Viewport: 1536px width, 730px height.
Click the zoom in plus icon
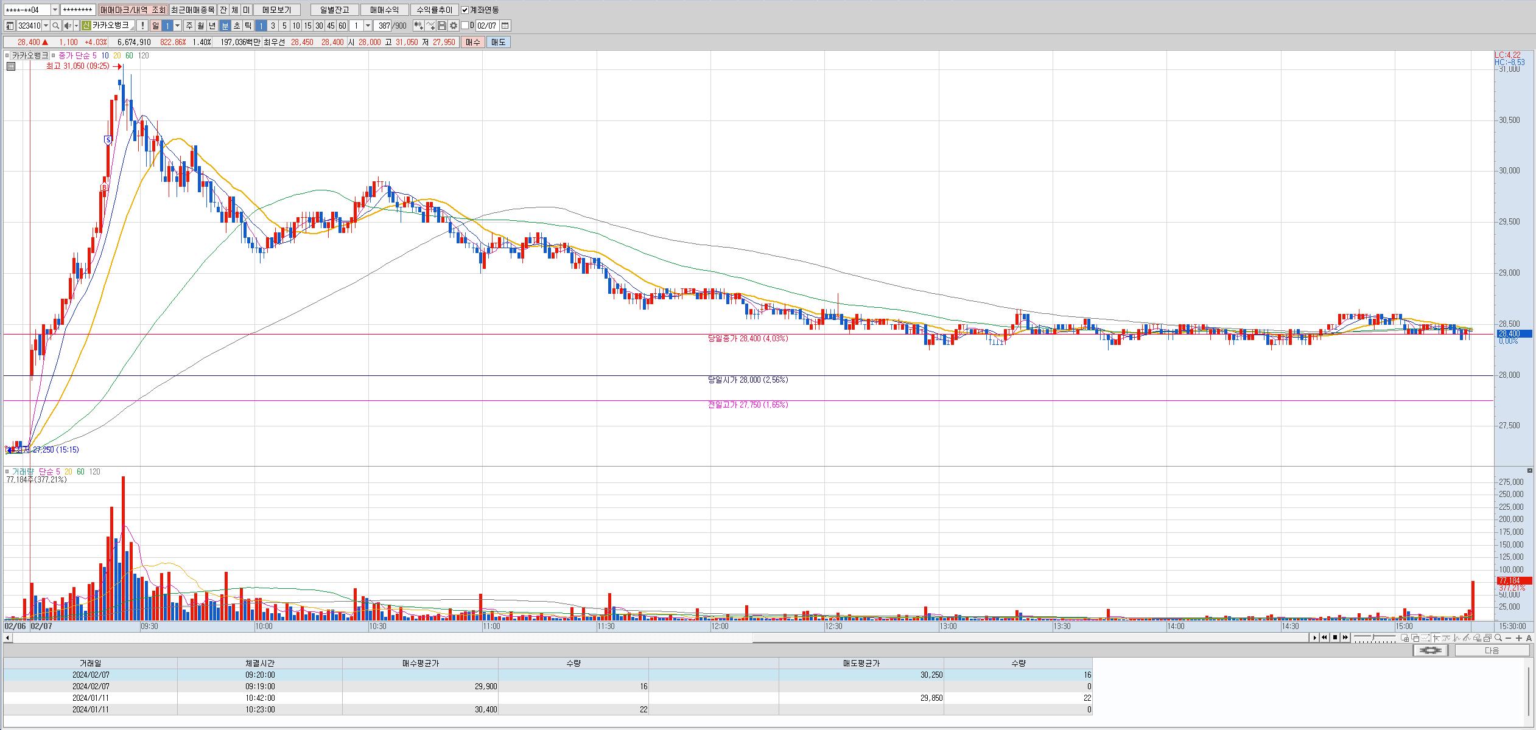pos(1520,638)
